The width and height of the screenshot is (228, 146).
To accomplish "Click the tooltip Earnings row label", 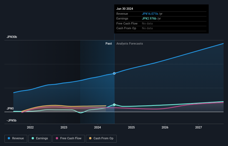I will 122,18.
